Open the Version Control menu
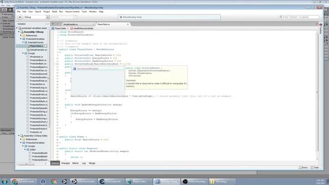Screen dimensions: 329x185 72,11
